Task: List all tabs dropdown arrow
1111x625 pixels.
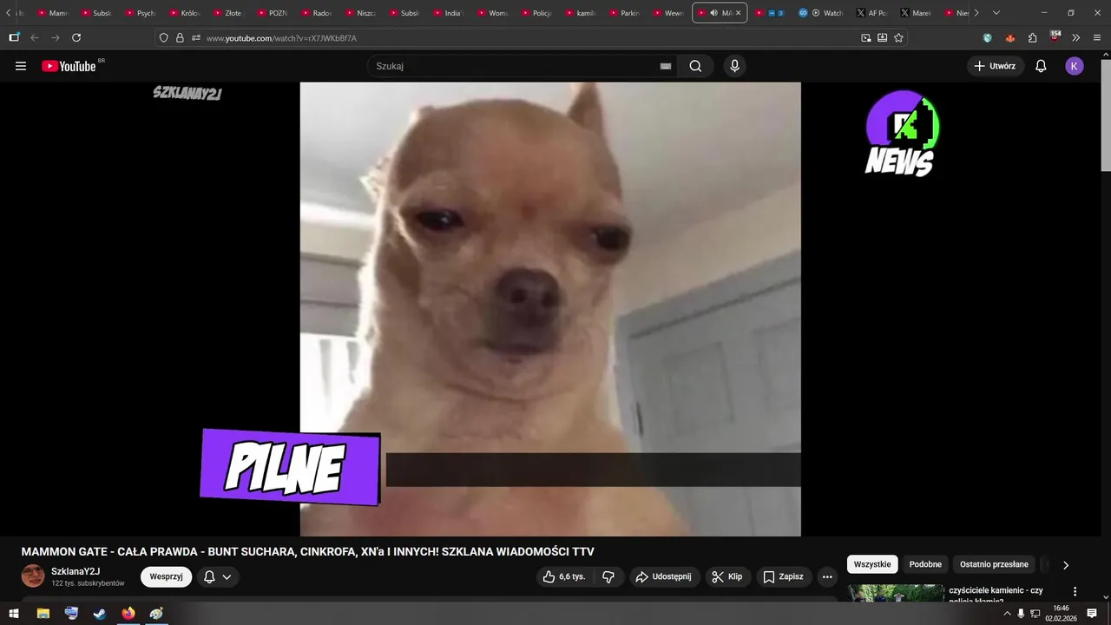Action: click(996, 13)
